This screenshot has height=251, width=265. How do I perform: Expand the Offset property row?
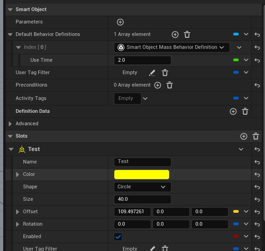tap(18, 212)
